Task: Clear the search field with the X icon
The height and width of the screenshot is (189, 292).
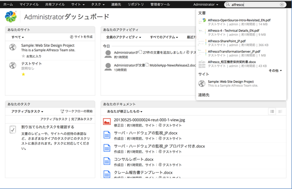Action: [282, 5]
